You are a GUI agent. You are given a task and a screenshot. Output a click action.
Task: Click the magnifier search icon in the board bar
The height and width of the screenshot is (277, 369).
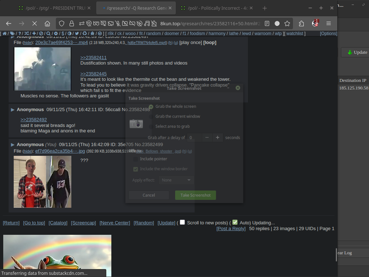point(48,34)
